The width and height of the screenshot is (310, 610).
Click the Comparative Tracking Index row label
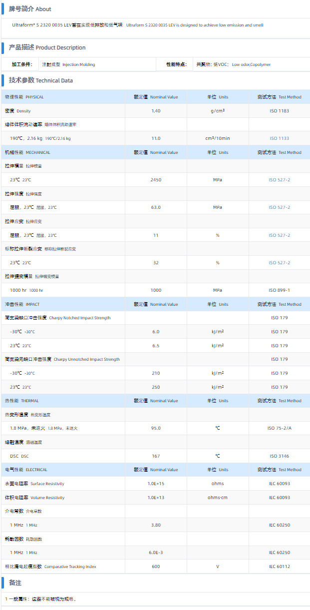(50, 567)
